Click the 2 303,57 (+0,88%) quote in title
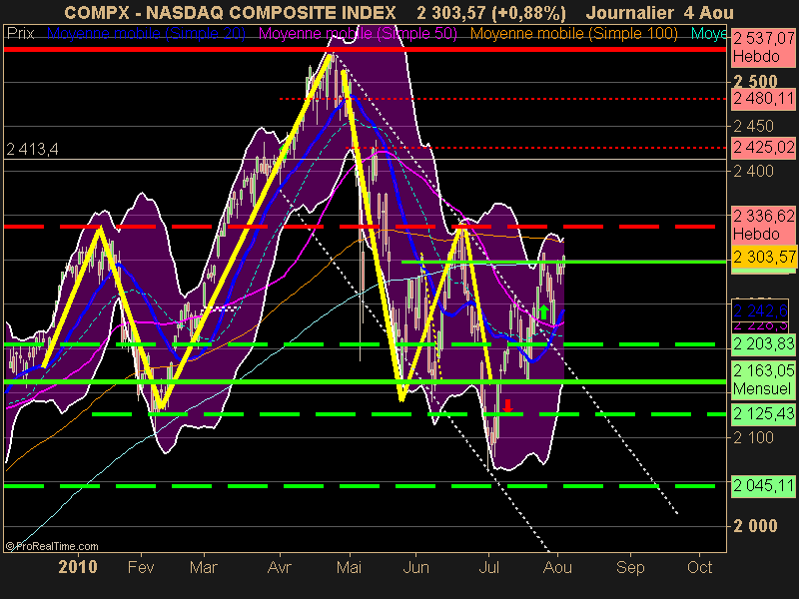 pos(490,13)
